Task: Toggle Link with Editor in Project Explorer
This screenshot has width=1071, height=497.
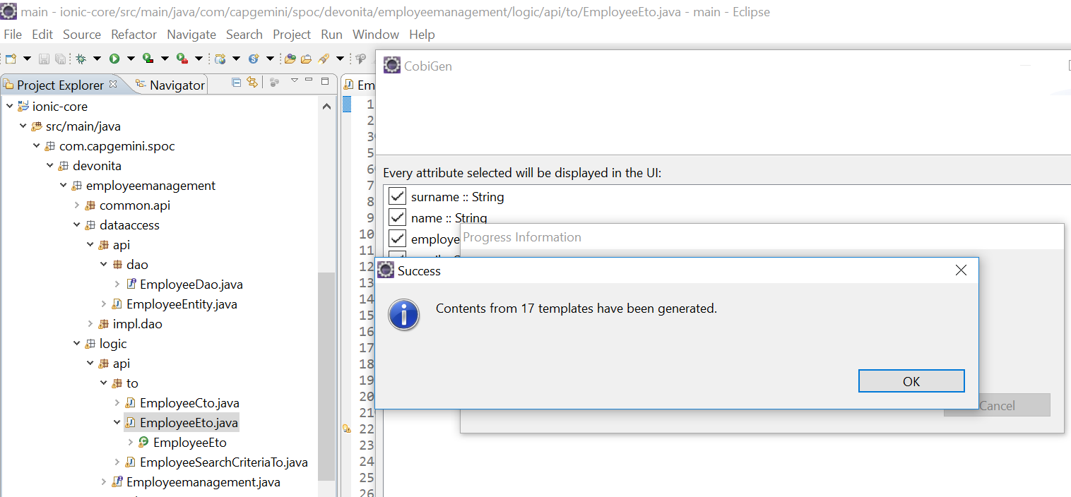Action: (x=252, y=83)
